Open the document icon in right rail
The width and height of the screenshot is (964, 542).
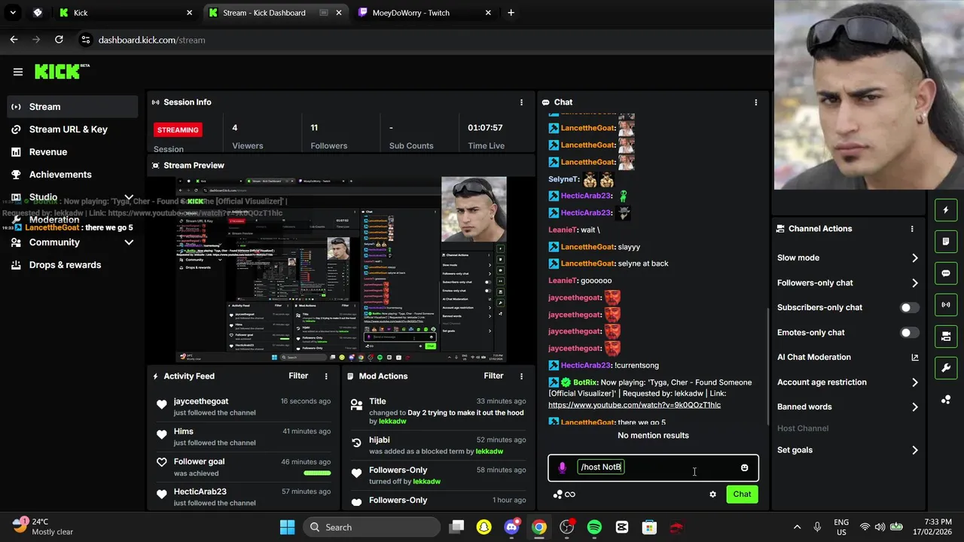(946, 242)
